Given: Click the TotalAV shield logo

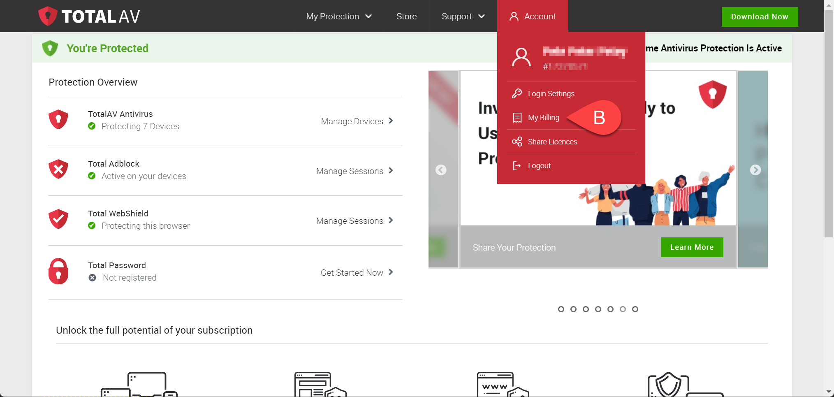Looking at the screenshot, I should 48,16.
